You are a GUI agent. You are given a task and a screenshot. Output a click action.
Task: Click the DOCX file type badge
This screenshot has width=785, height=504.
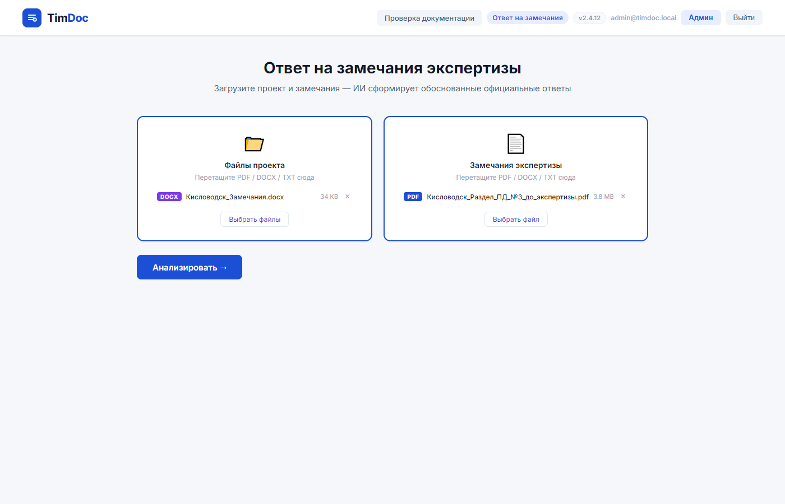point(169,197)
